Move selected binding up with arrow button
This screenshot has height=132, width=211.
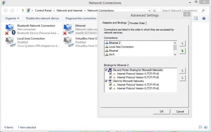[x=182, y=71]
